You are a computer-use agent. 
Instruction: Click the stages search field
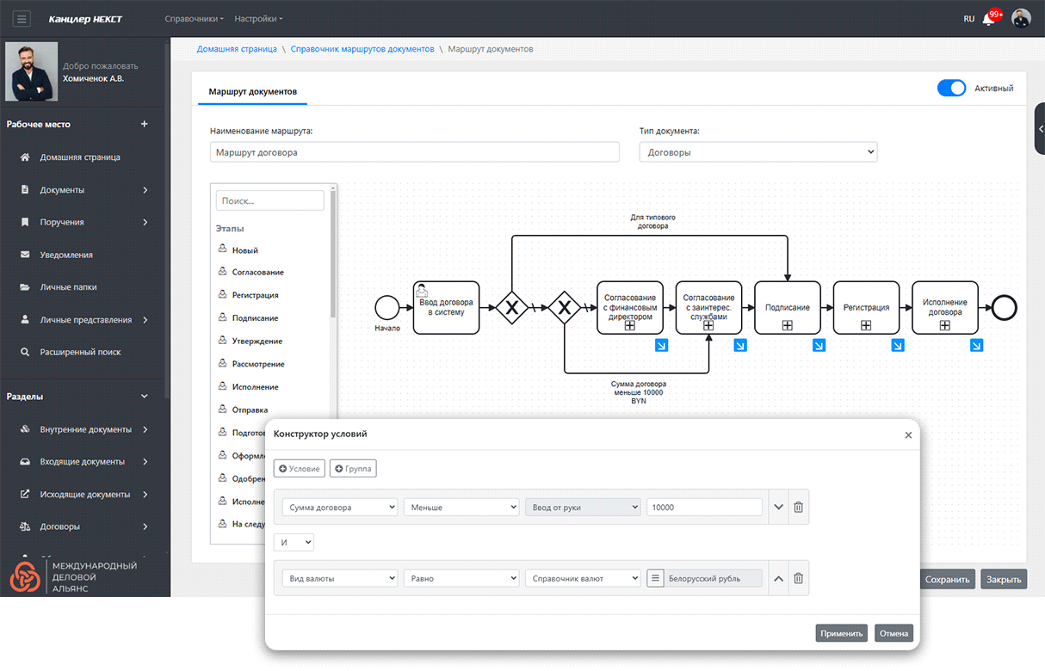coord(269,200)
